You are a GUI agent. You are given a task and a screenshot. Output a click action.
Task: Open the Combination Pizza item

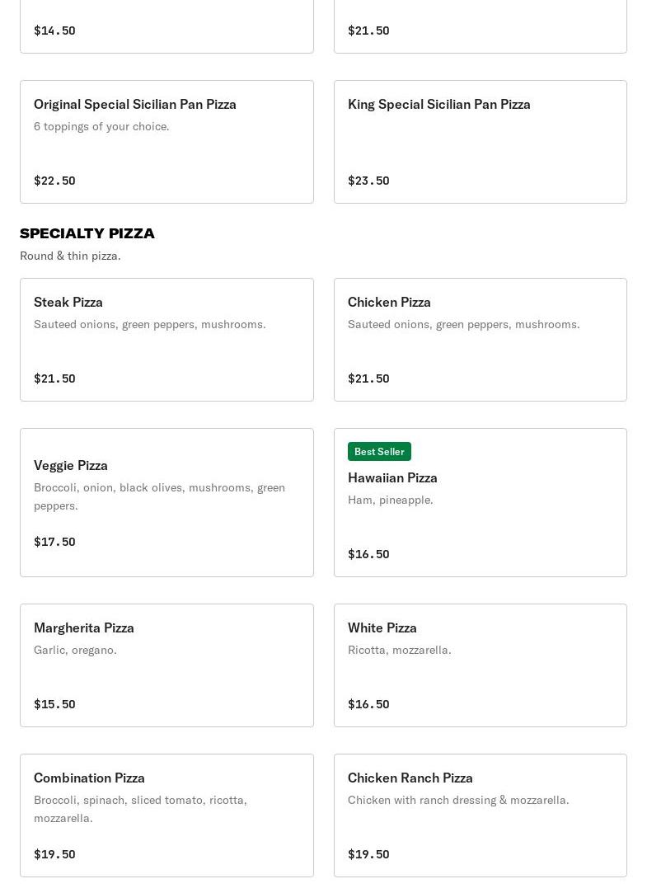(166, 815)
